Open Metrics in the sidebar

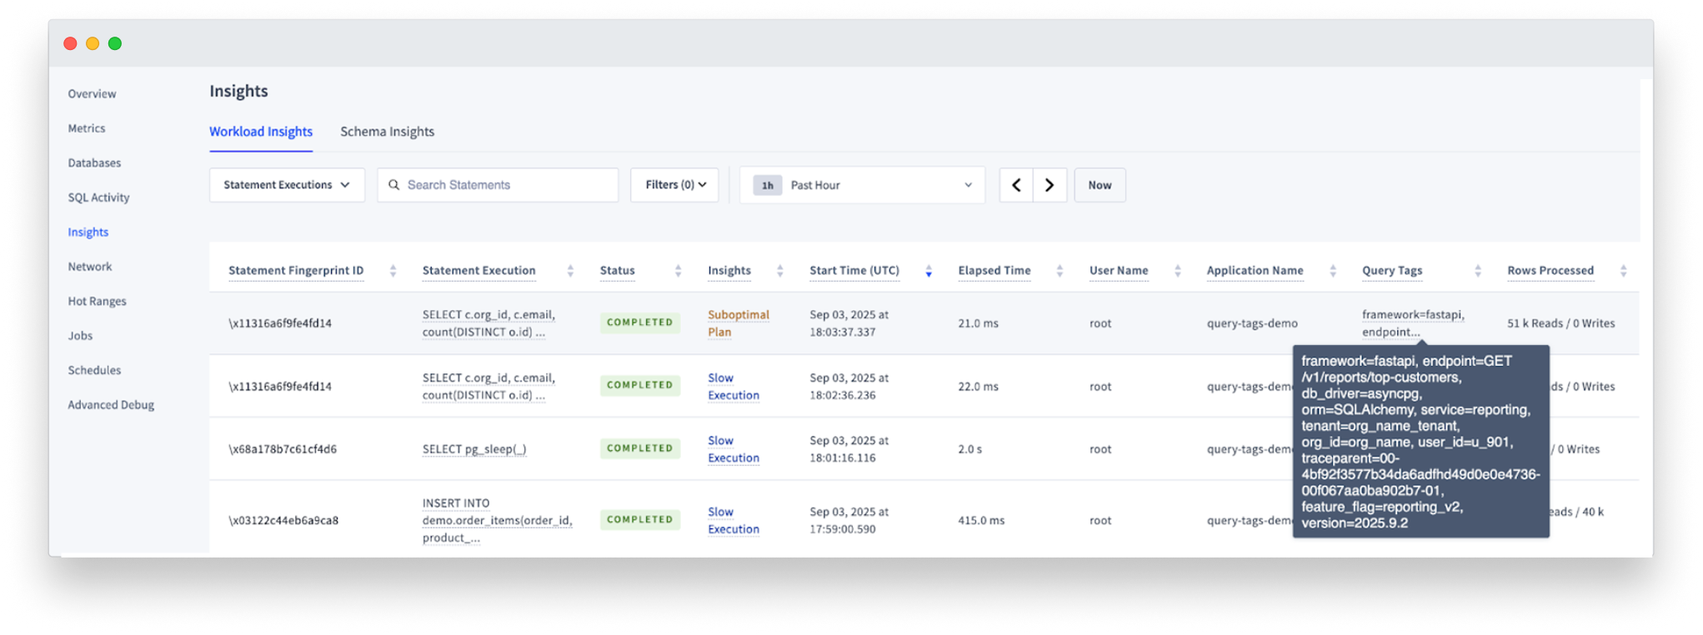(87, 128)
